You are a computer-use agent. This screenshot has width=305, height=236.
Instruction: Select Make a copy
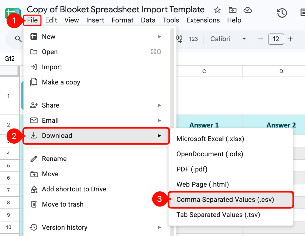96,82
